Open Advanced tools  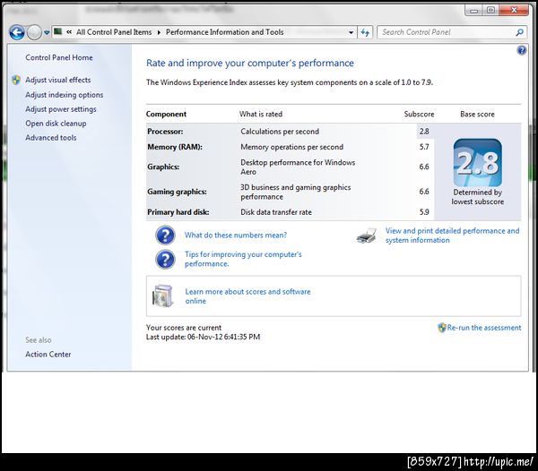[51, 138]
